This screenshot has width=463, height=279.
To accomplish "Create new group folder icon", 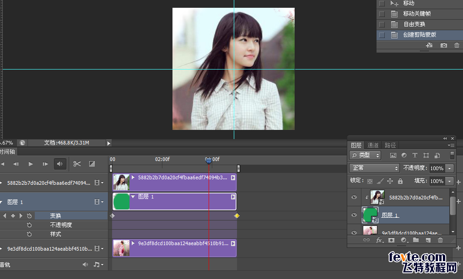I will pos(416,240).
